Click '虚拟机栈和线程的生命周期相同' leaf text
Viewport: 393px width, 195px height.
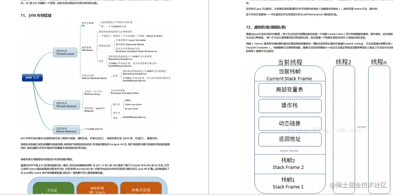pyautogui.click(x=115, y=32)
